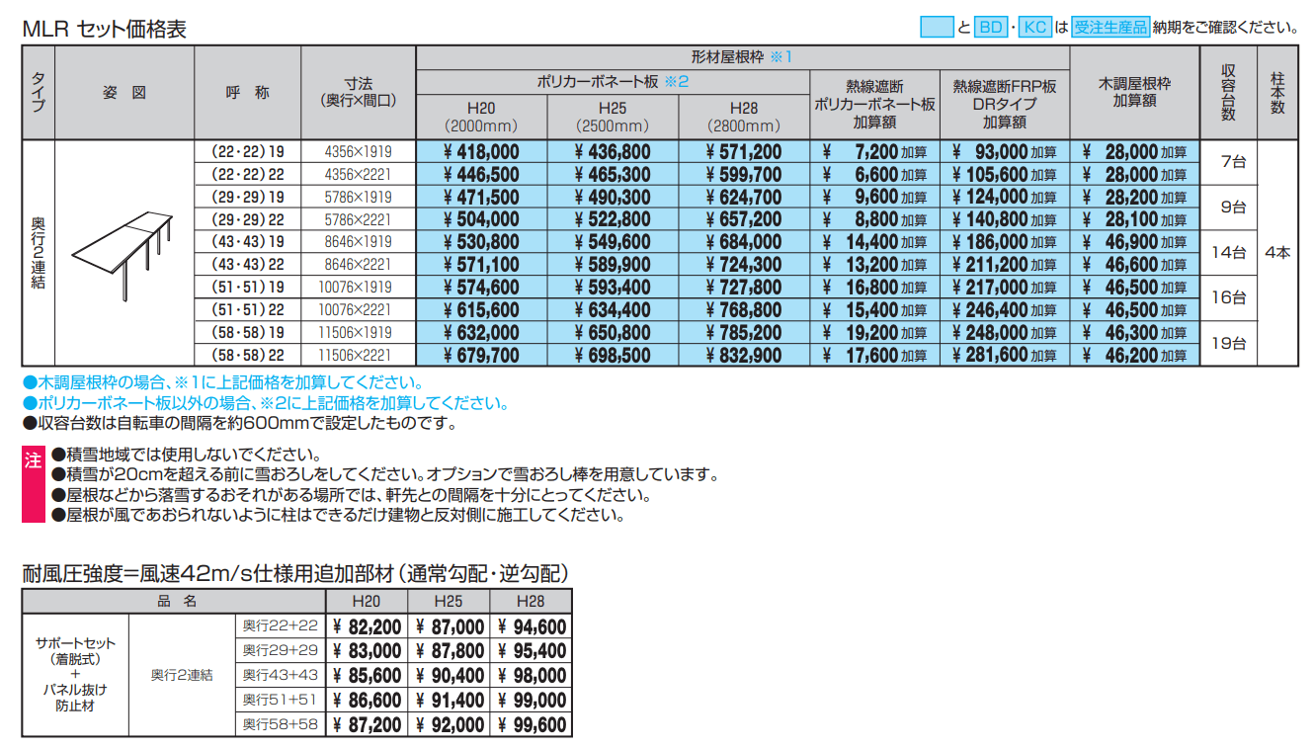Select the 10076×1919 dimension cell

pyautogui.click(x=358, y=288)
